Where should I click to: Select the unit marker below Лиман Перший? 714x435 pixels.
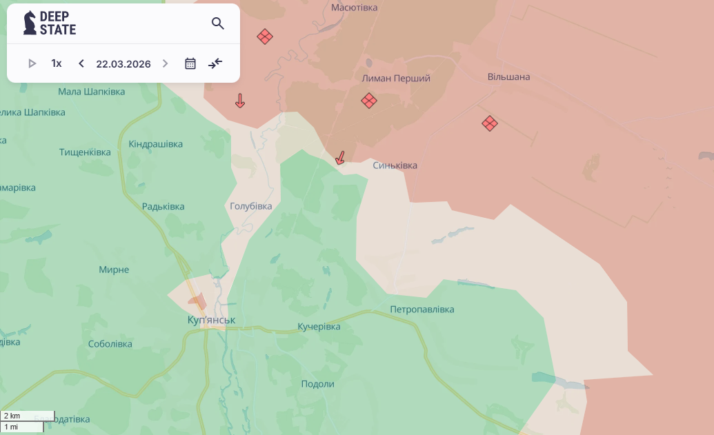click(x=369, y=101)
